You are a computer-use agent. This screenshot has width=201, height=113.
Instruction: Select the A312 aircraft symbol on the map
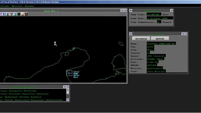tap(69, 73)
